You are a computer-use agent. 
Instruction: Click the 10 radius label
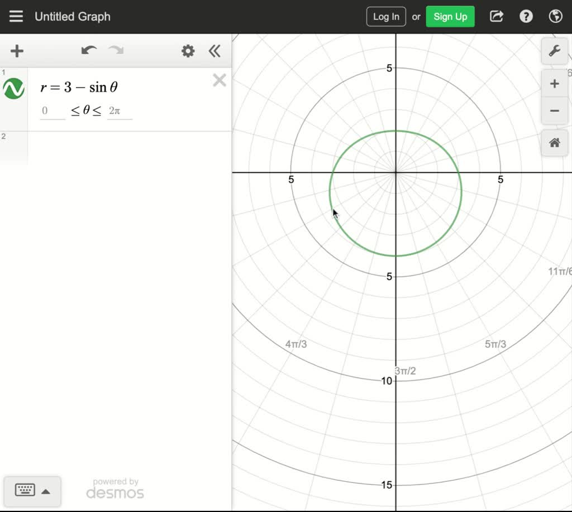pyautogui.click(x=387, y=381)
